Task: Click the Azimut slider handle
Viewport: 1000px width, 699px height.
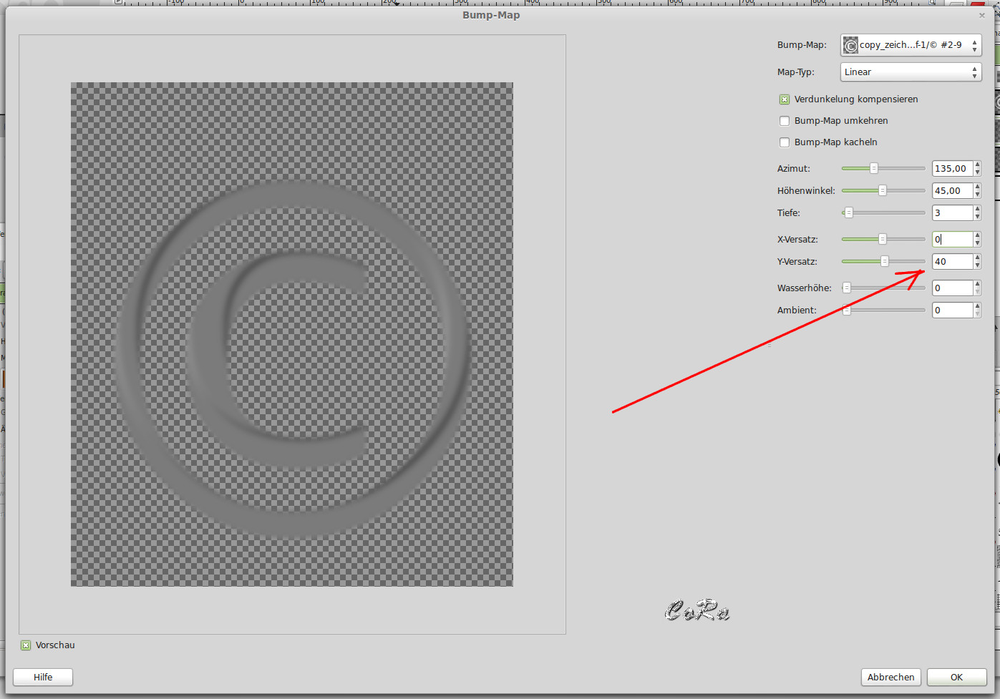Action: coord(874,169)
